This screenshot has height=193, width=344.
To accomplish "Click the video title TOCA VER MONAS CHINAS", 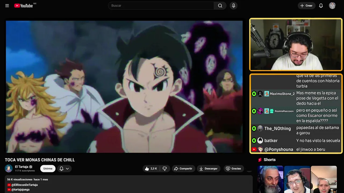I will (x=40, y=160).
